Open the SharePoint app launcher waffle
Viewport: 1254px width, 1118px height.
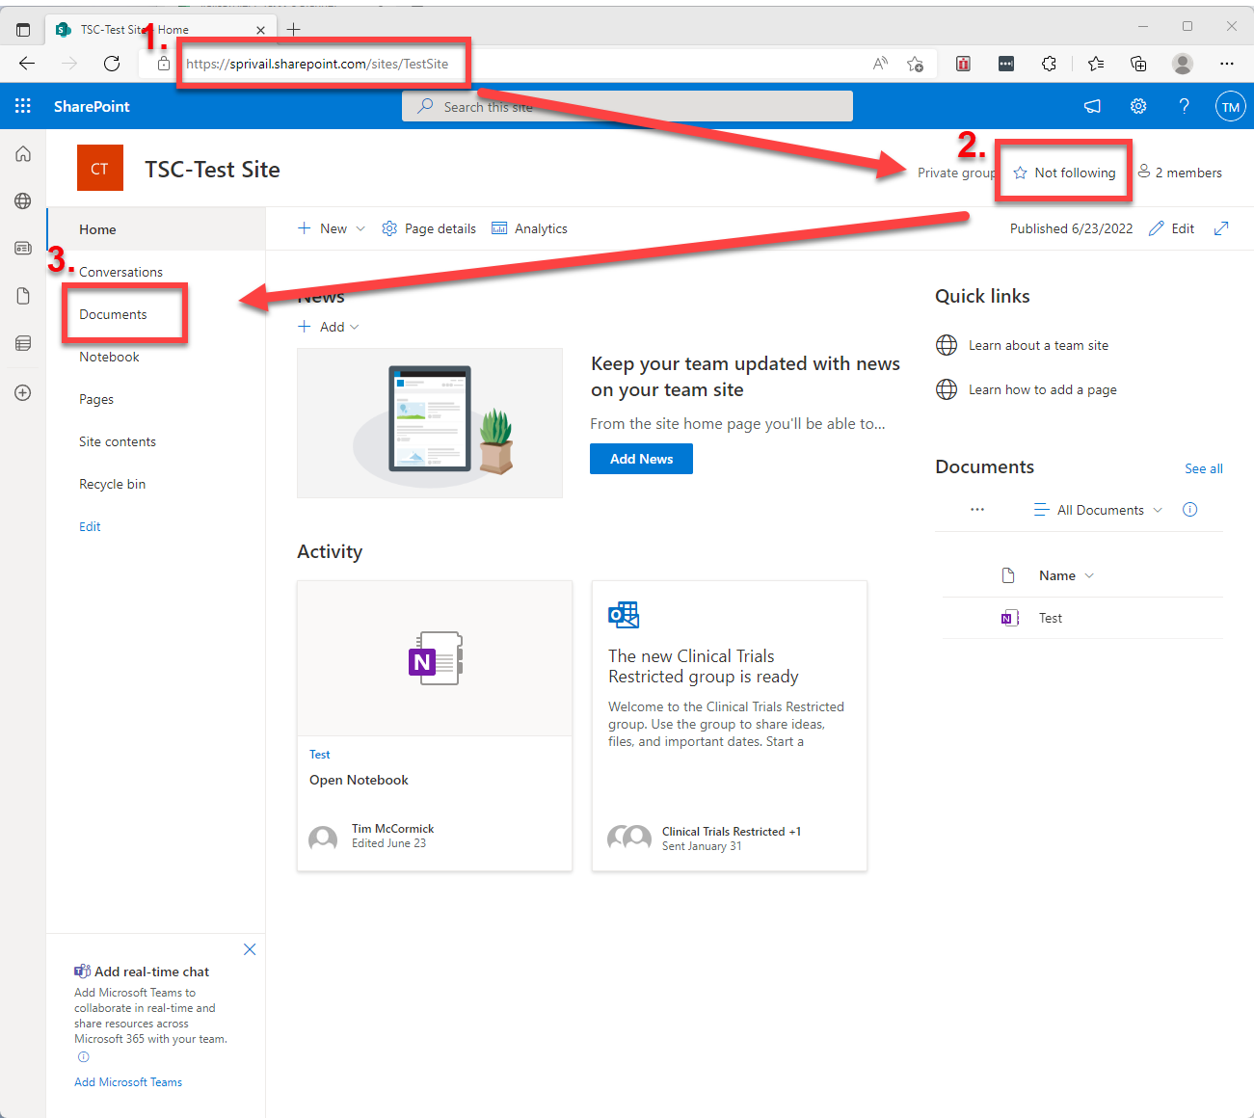point(23,106)
